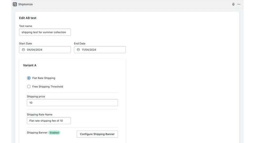Viewport: 255px width, 143px height.
Task: Click the Shiptomize title text
Action: point(25,4)
